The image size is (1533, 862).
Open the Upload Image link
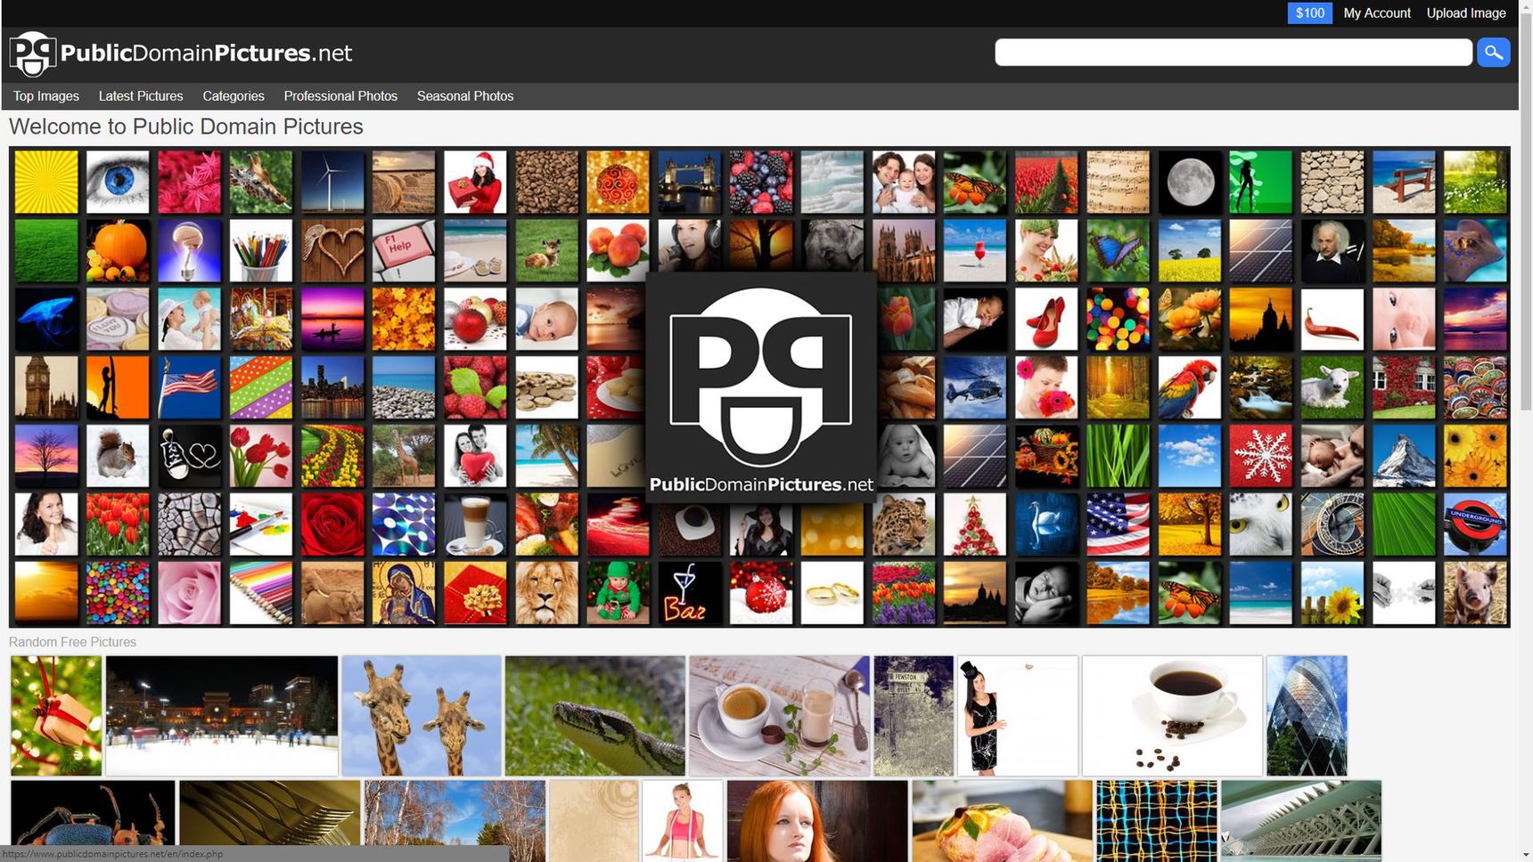click(x=1466, y=13)
